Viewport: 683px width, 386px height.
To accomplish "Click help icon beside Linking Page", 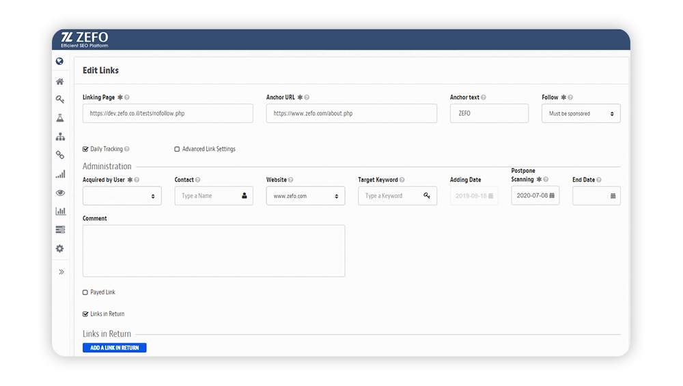I will tap(127, 98).
